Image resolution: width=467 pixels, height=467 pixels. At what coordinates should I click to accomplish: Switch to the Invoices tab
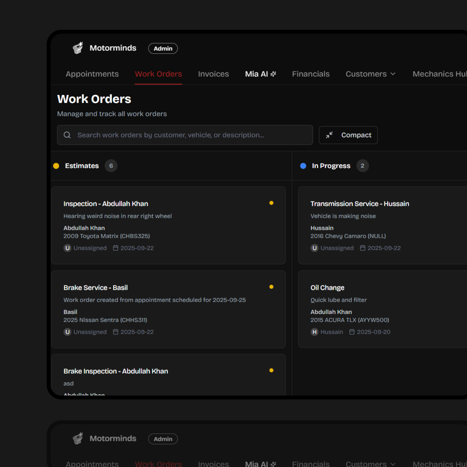coord(213,74)
